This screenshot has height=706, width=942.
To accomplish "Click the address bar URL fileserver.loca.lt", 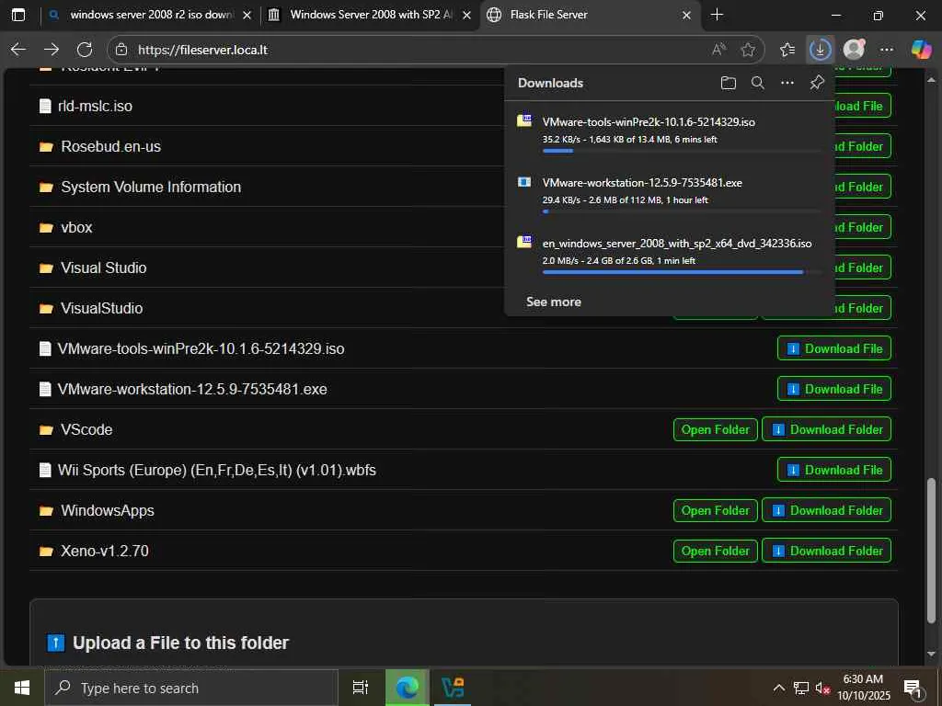I will click(x=203, y=50).
